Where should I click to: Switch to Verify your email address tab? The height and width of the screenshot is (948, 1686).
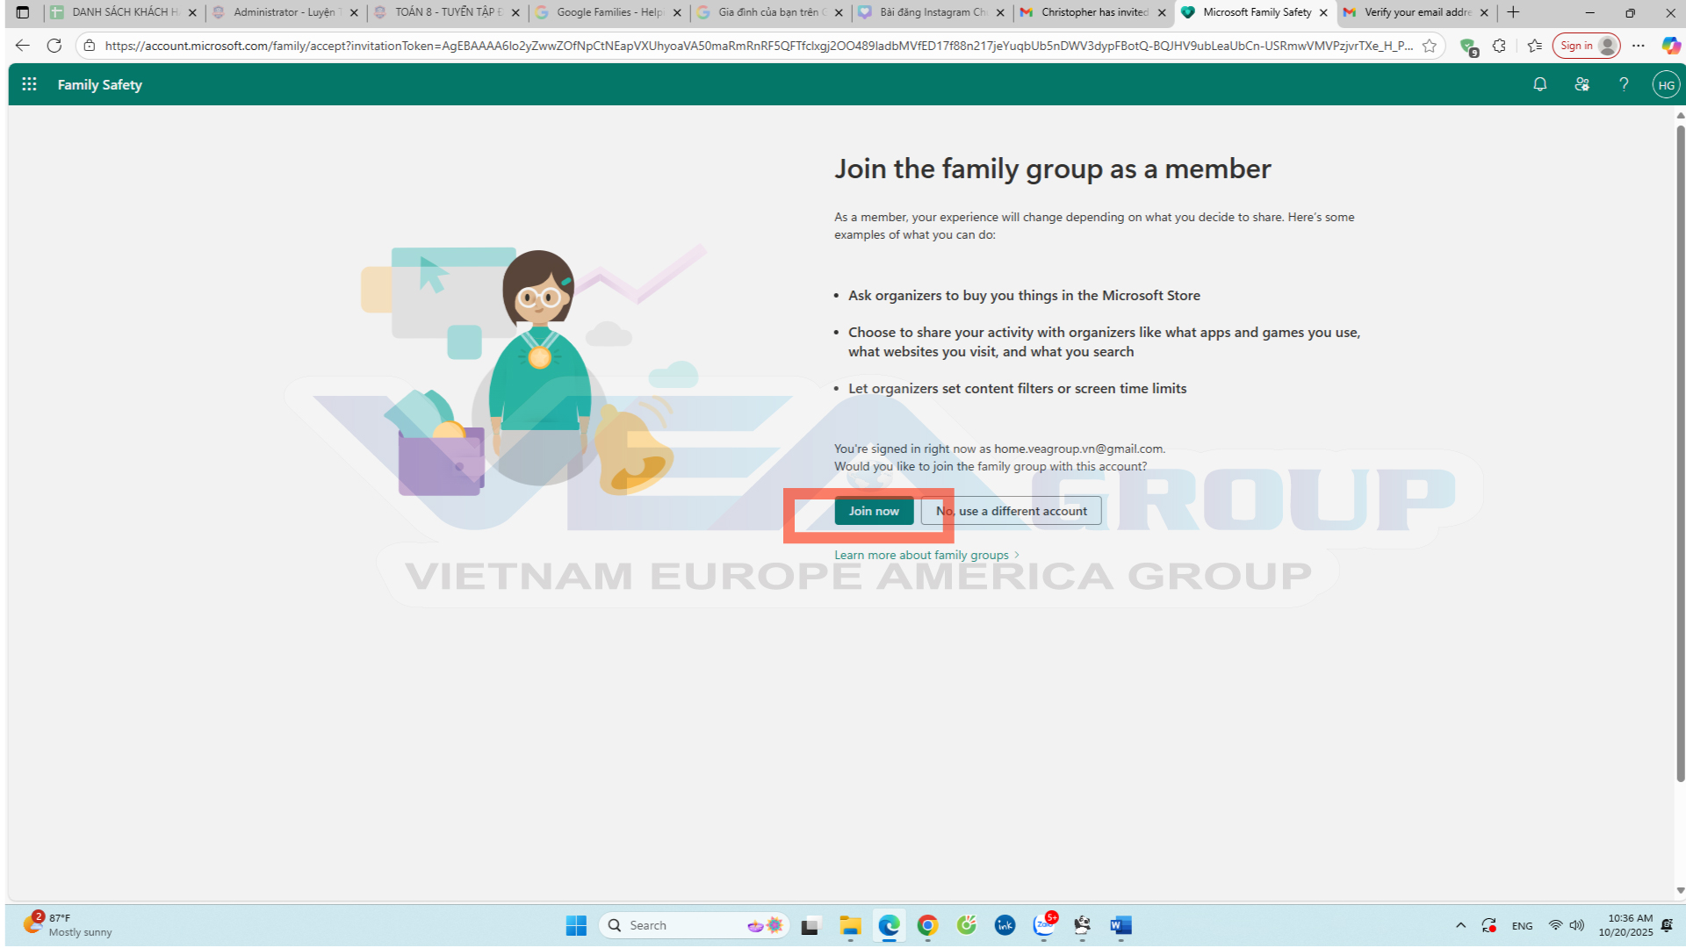coord(1416,12)
